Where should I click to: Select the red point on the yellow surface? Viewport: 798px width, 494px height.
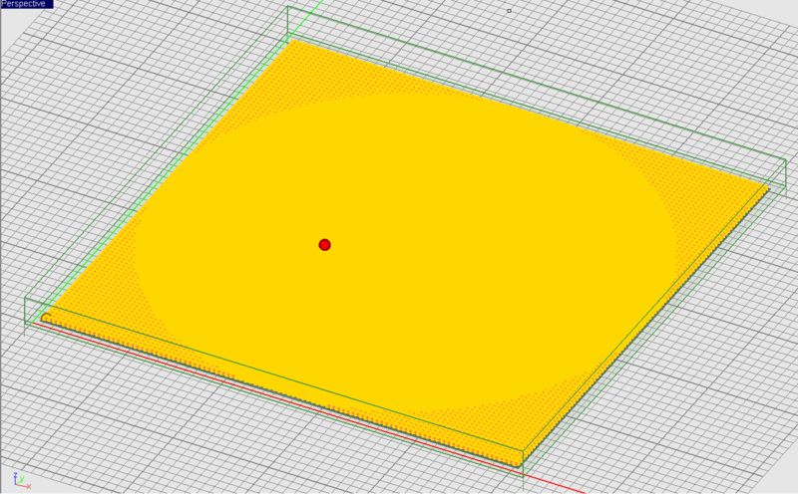pyautogui.click(x=325, y=245)
